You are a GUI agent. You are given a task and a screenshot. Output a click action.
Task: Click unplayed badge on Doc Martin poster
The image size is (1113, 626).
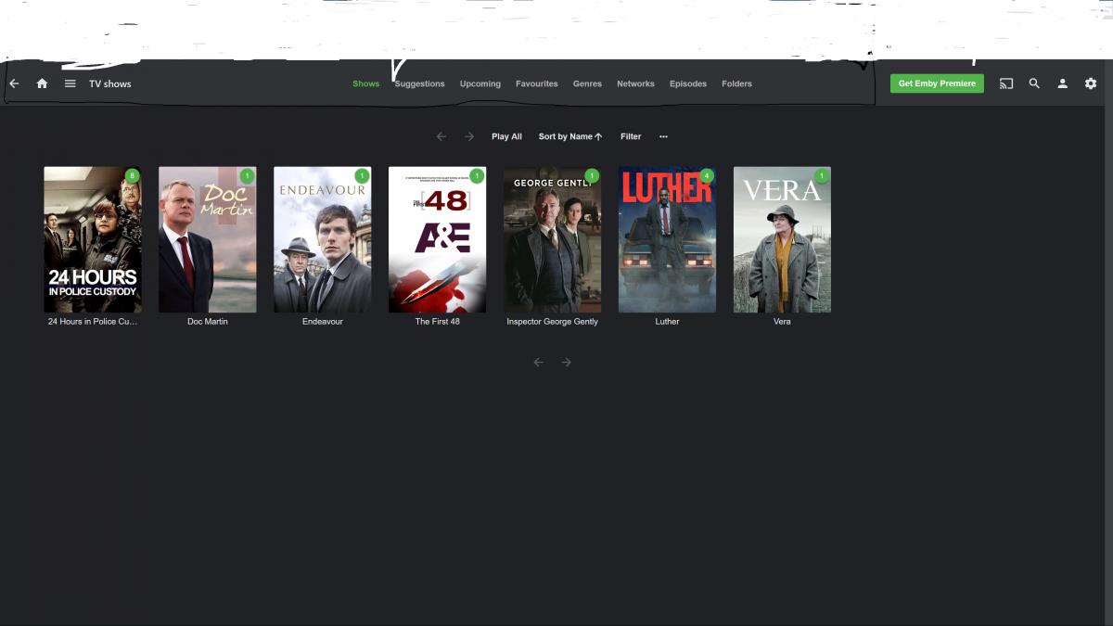coord(247,175)
